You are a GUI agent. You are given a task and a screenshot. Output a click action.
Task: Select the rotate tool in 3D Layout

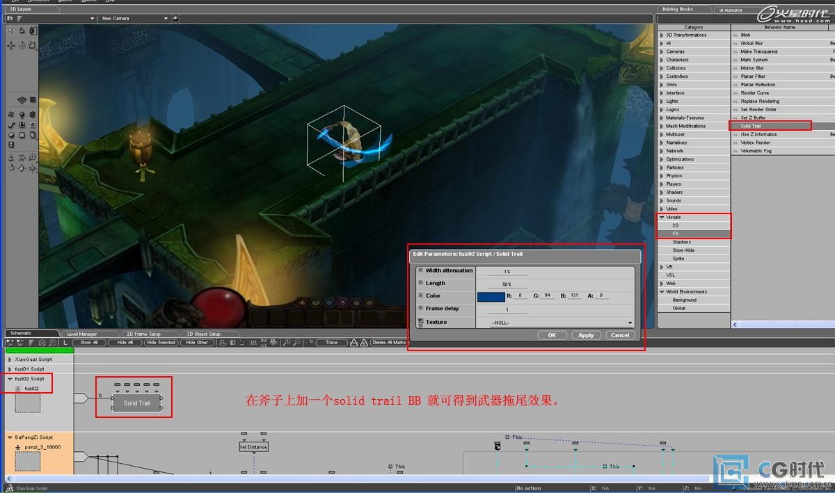click(x=22, y=45)
